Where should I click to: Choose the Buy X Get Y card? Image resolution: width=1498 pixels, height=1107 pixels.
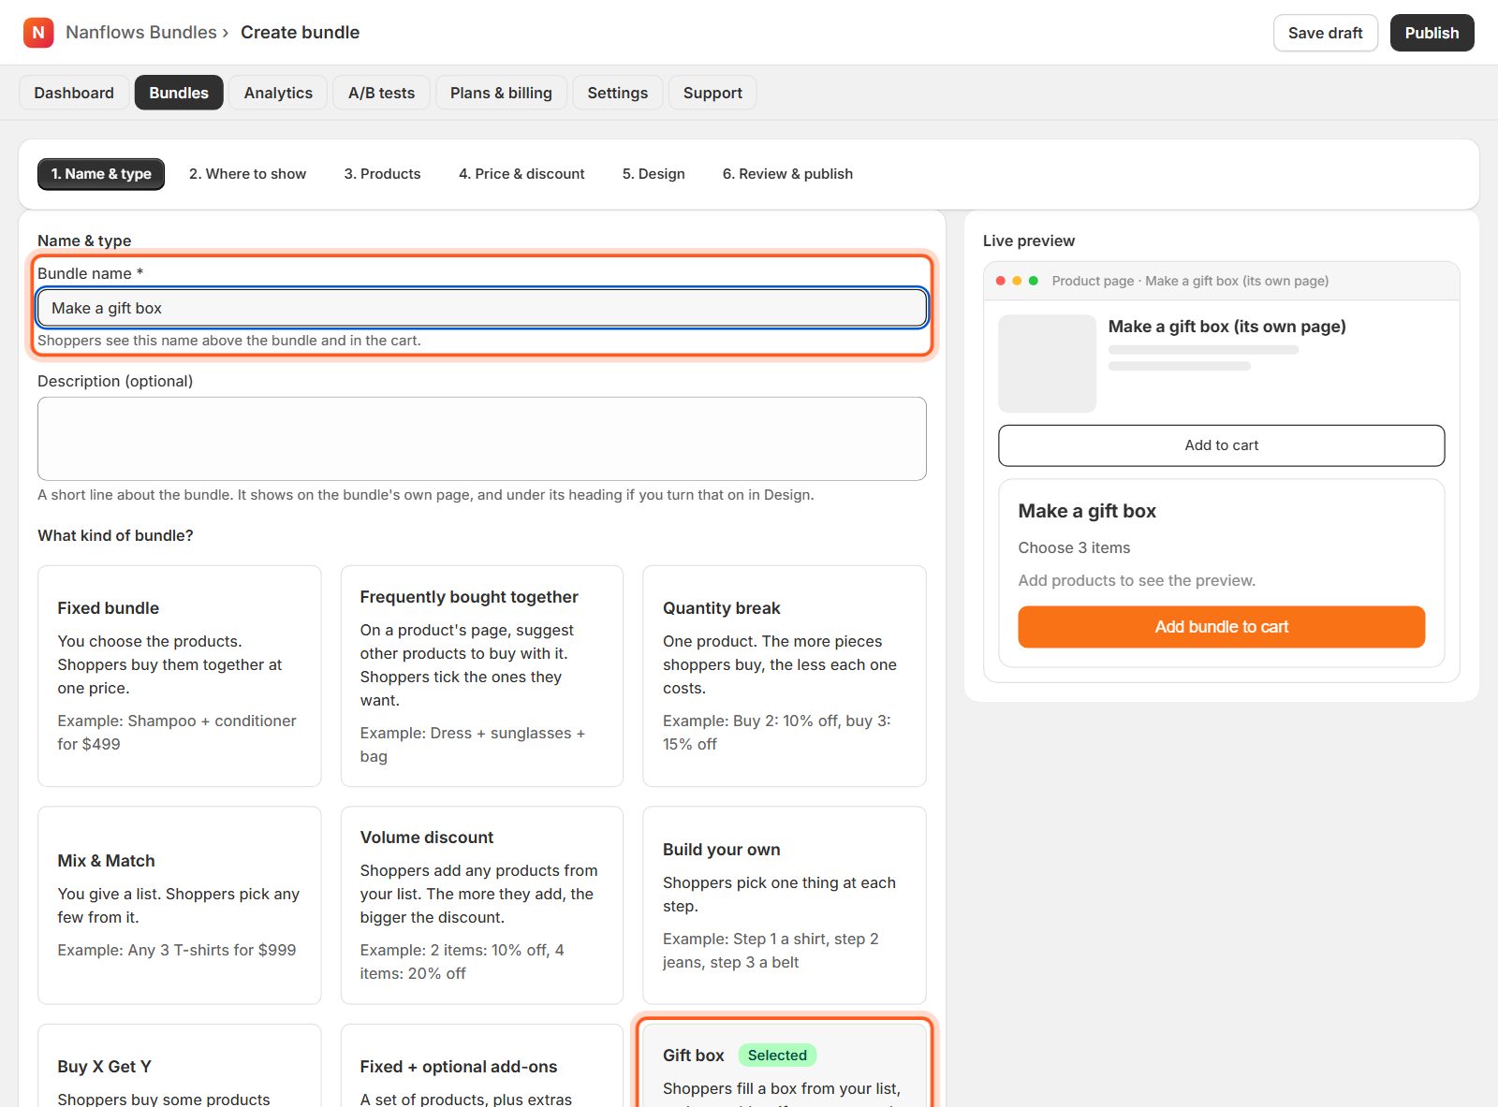click(180, 1067)
